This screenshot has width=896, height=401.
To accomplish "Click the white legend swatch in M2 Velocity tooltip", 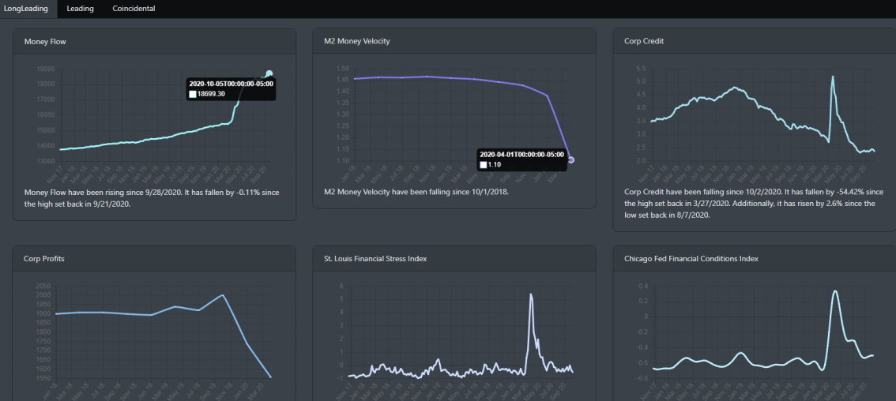I will (484, 164).
